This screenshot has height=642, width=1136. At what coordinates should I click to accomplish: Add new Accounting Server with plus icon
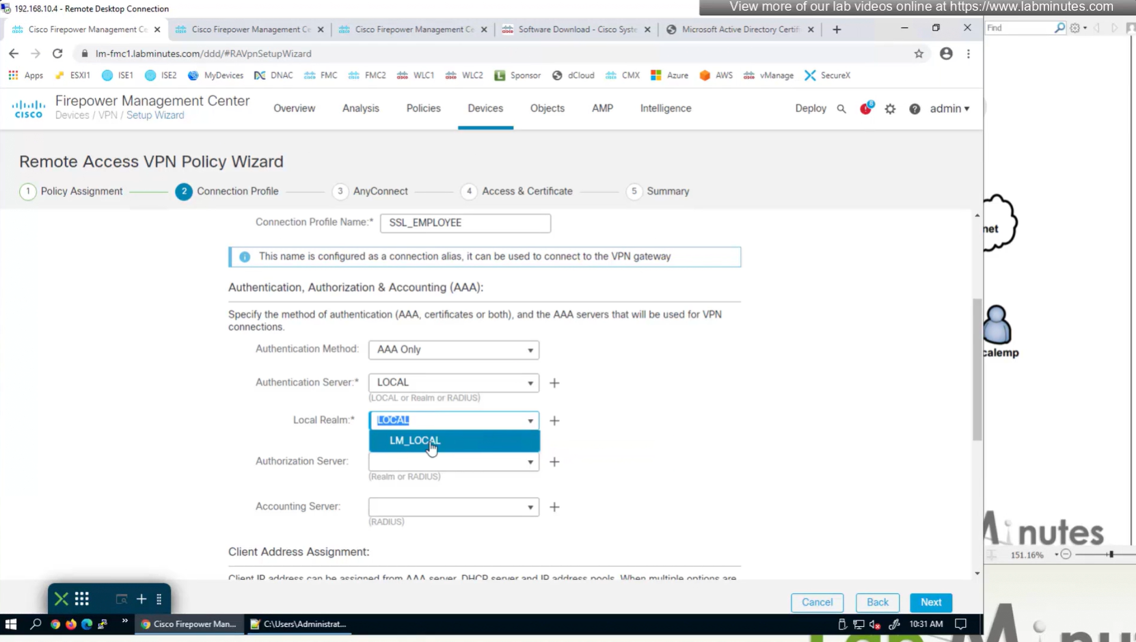[554, 507]
